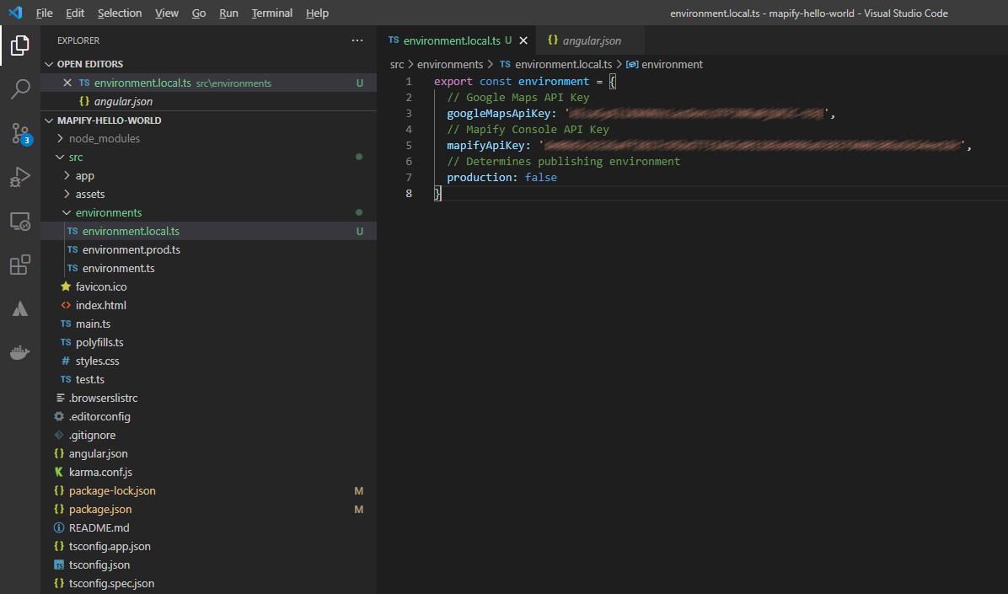1008x594 pixels.
Task: Open the Remote Explorer view
Action: click(20, 221)
